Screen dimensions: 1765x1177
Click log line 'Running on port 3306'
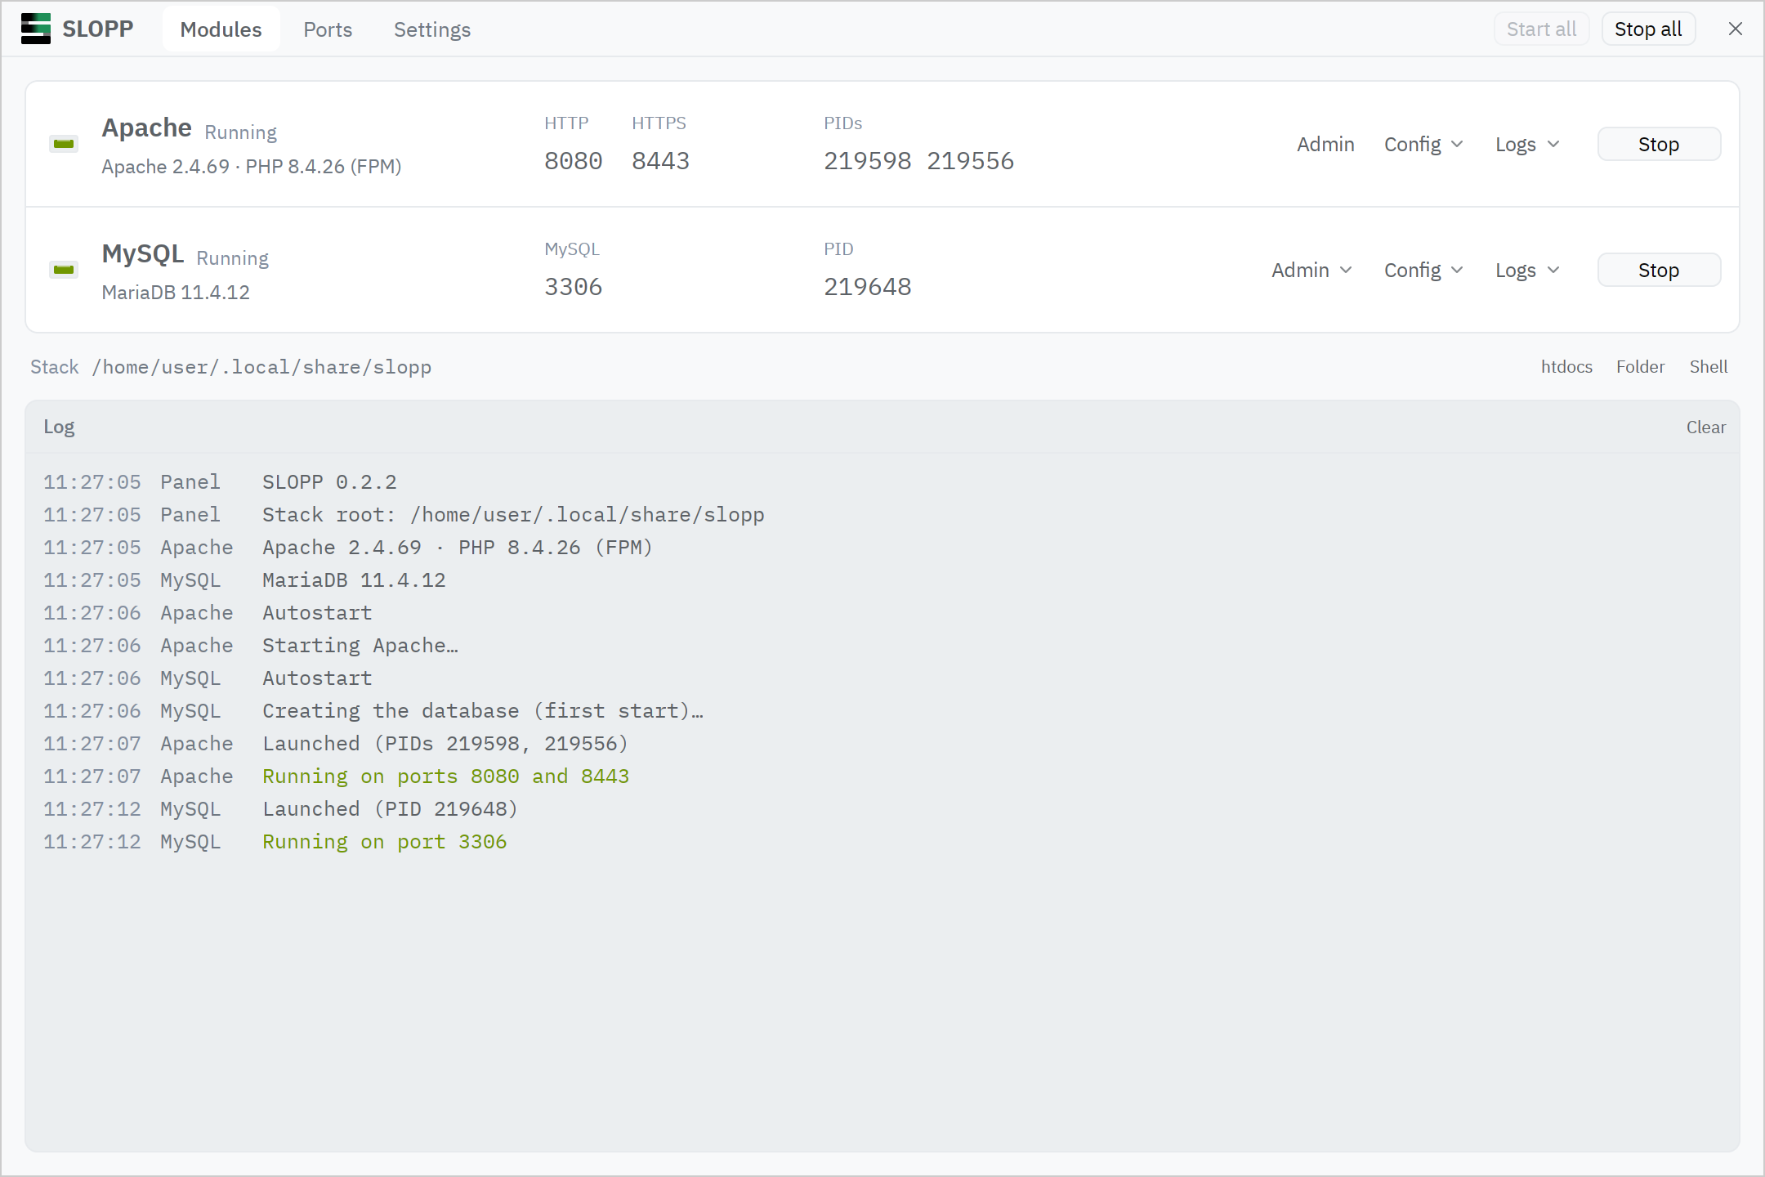click(x=384, y=841)
